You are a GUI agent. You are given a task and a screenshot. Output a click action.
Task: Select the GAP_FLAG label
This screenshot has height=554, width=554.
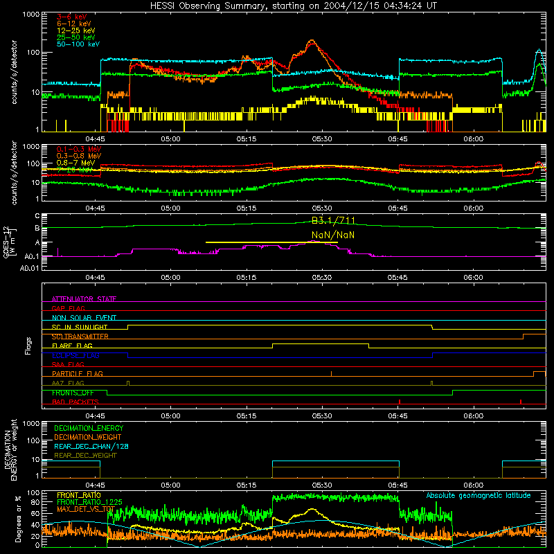68,308
